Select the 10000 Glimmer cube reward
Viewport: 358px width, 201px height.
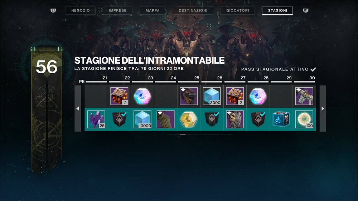[x=142, y=119]
